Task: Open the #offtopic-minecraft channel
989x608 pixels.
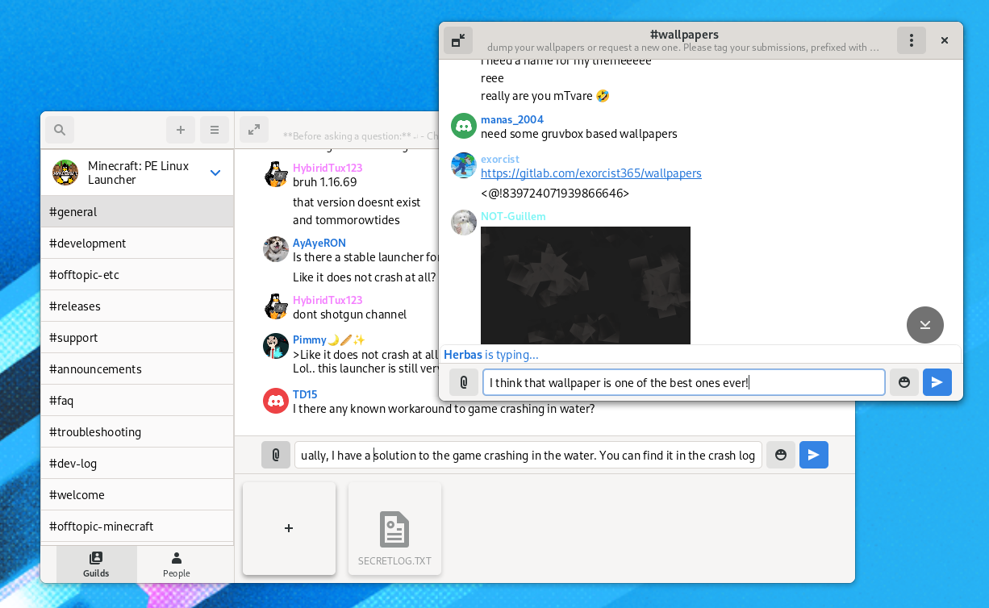Action: [x=137, y=527]
